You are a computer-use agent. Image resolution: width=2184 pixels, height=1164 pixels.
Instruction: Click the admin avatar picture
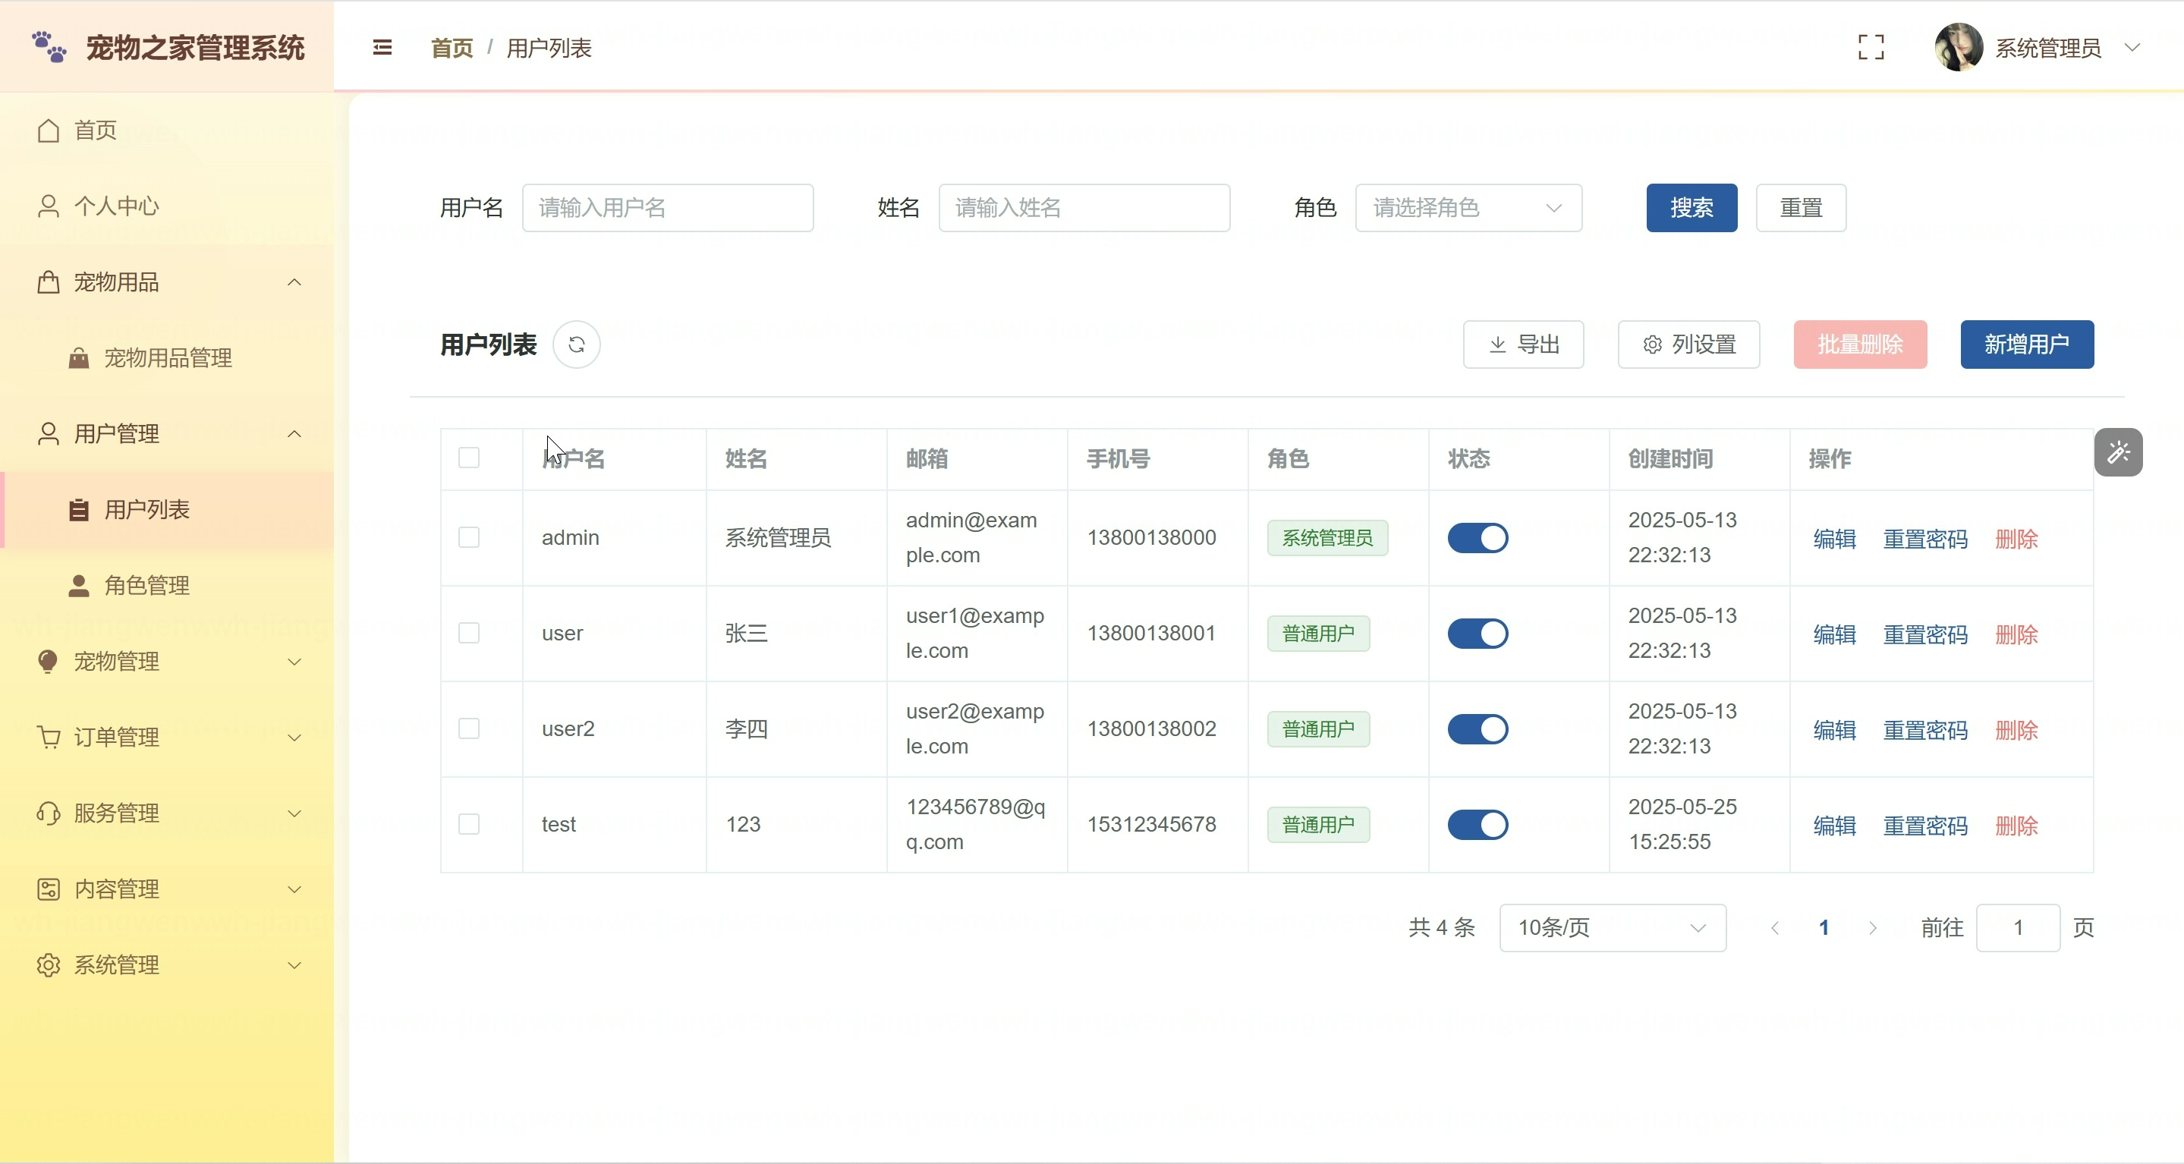1958,48
